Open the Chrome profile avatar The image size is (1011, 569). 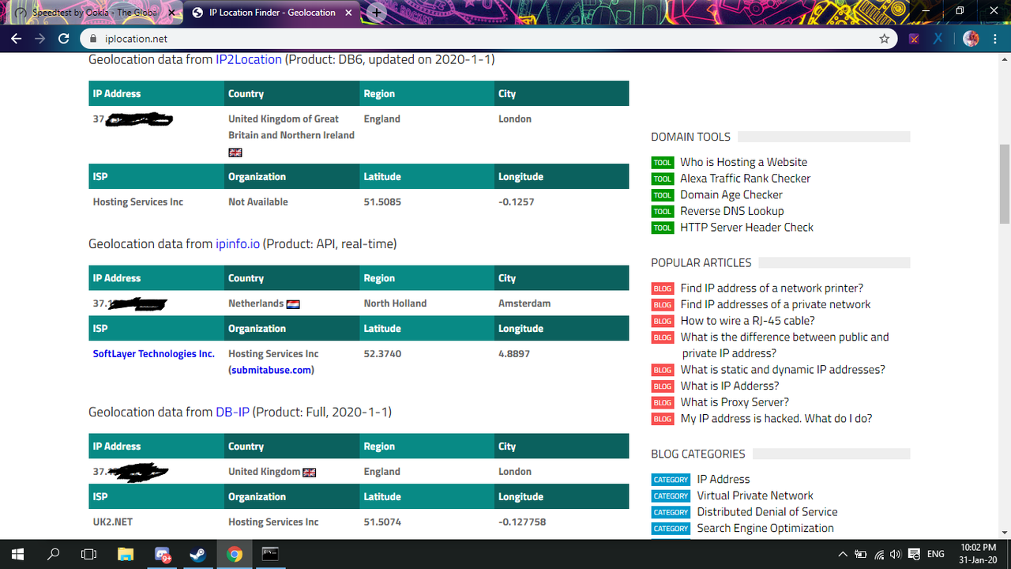point(971,39)
